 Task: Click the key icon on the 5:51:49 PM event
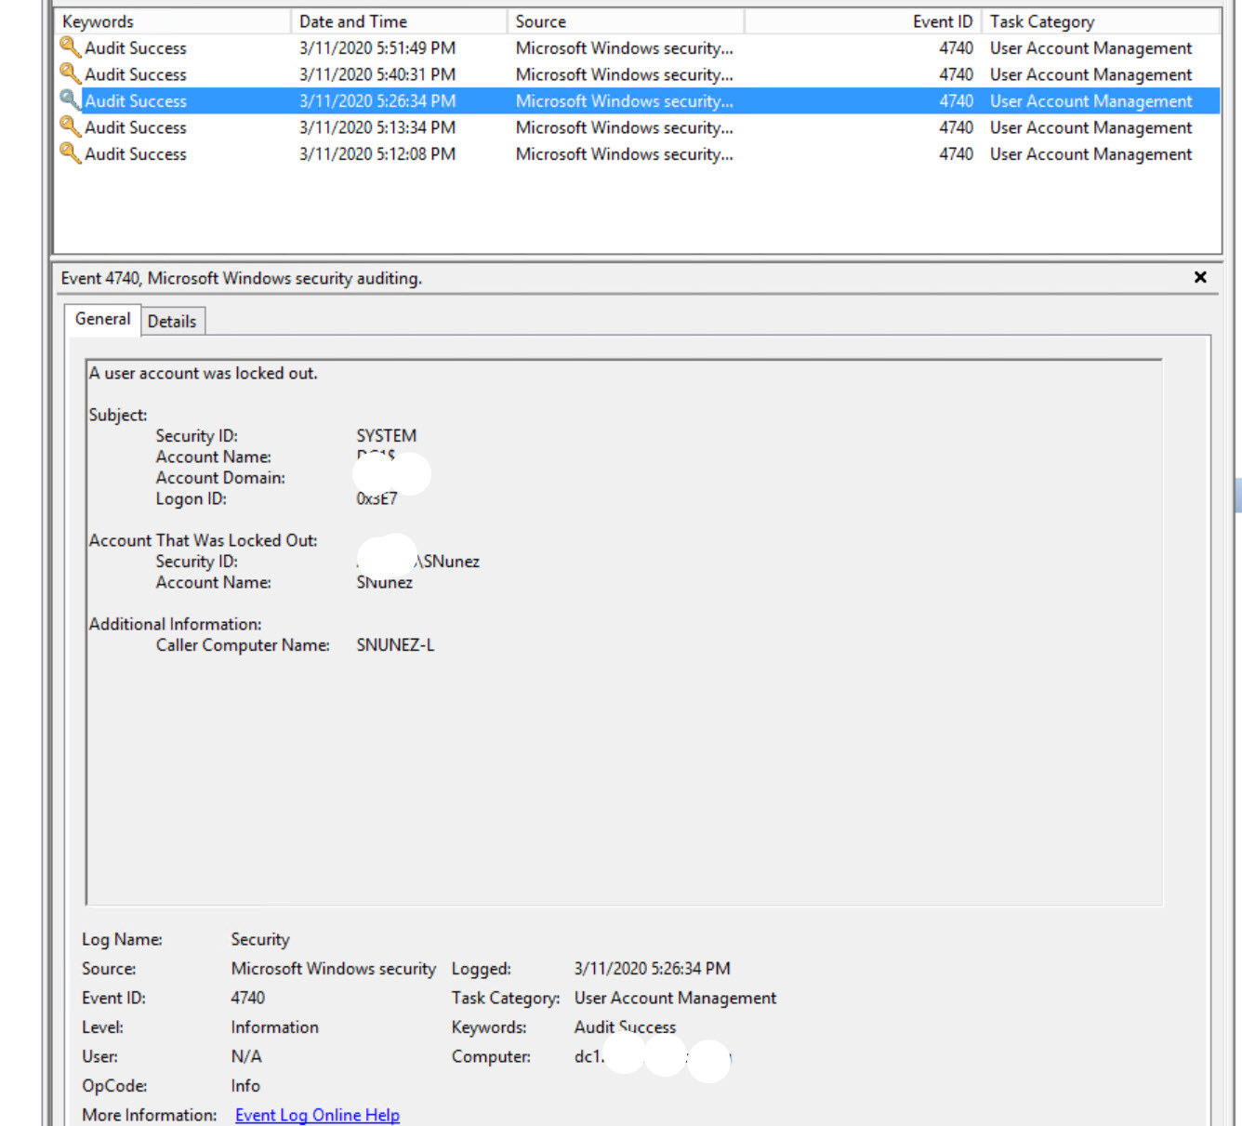71,47
